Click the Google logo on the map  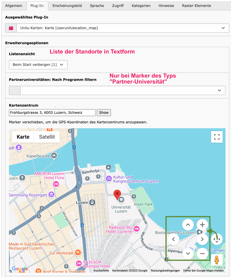click(20, 269)
